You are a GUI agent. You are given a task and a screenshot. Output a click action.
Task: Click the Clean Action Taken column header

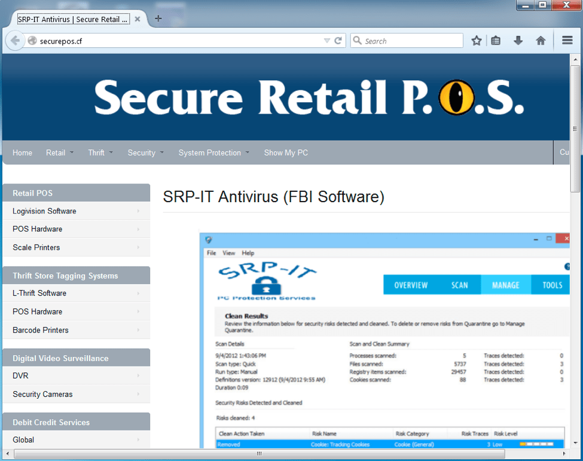(x=242, y=433)
